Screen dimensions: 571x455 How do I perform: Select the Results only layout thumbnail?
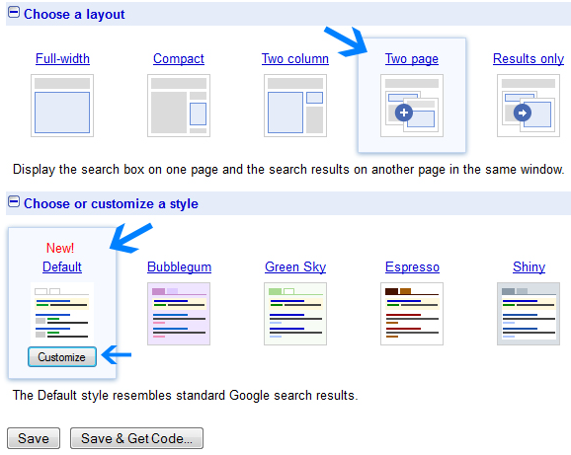pyautogui.click(x=529, y=106)
